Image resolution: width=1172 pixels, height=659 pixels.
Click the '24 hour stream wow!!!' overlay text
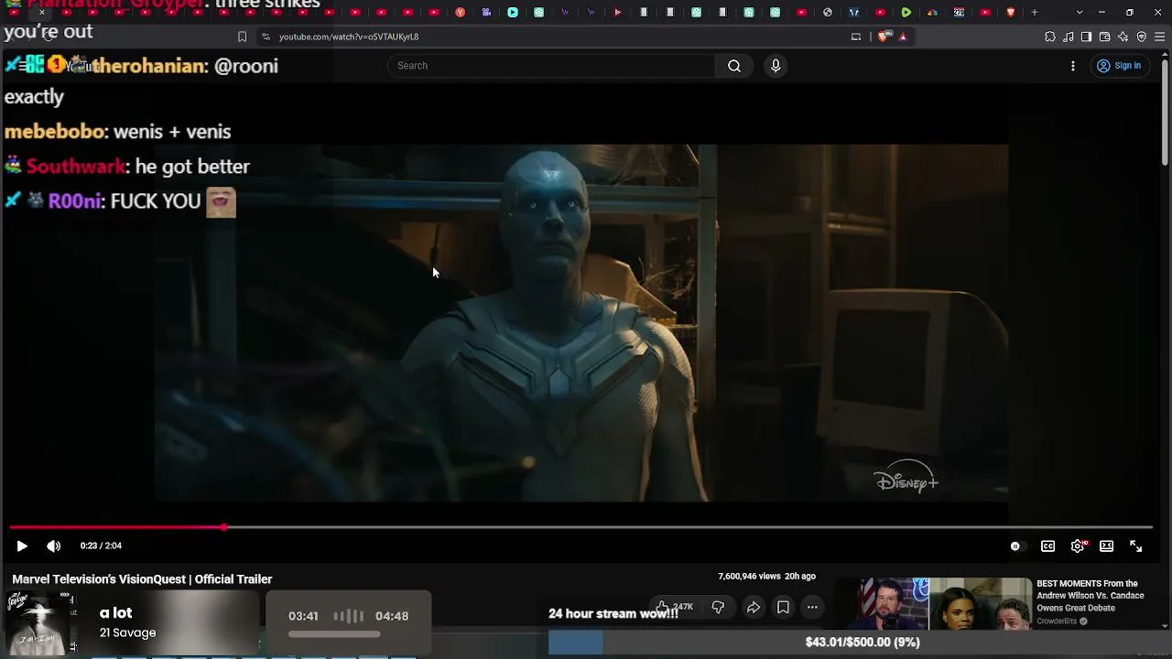pyautogui.click(x=613, y=614)
